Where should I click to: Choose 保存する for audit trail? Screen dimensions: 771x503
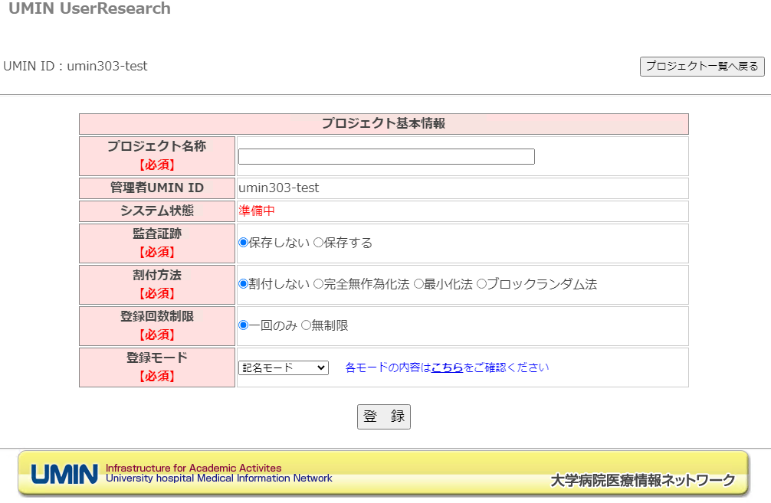tap(319, 243)
